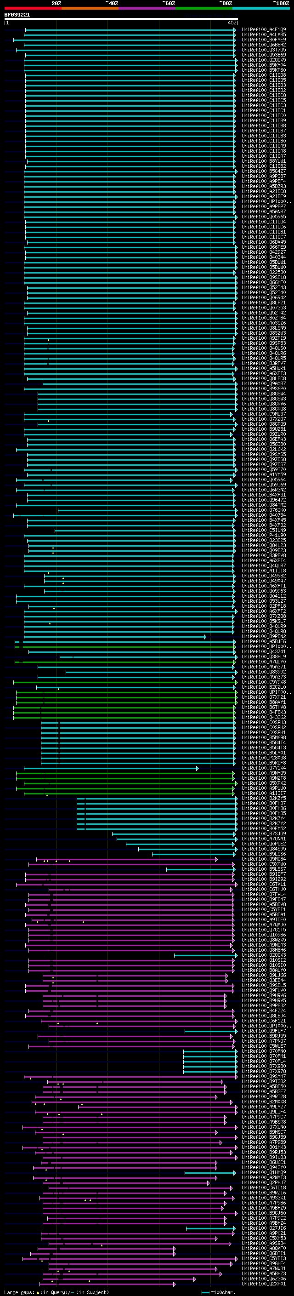Choose the UniRef100_P28038 entry
The height and width of the screenshot is (1296, 294).
tap(264, 758)
